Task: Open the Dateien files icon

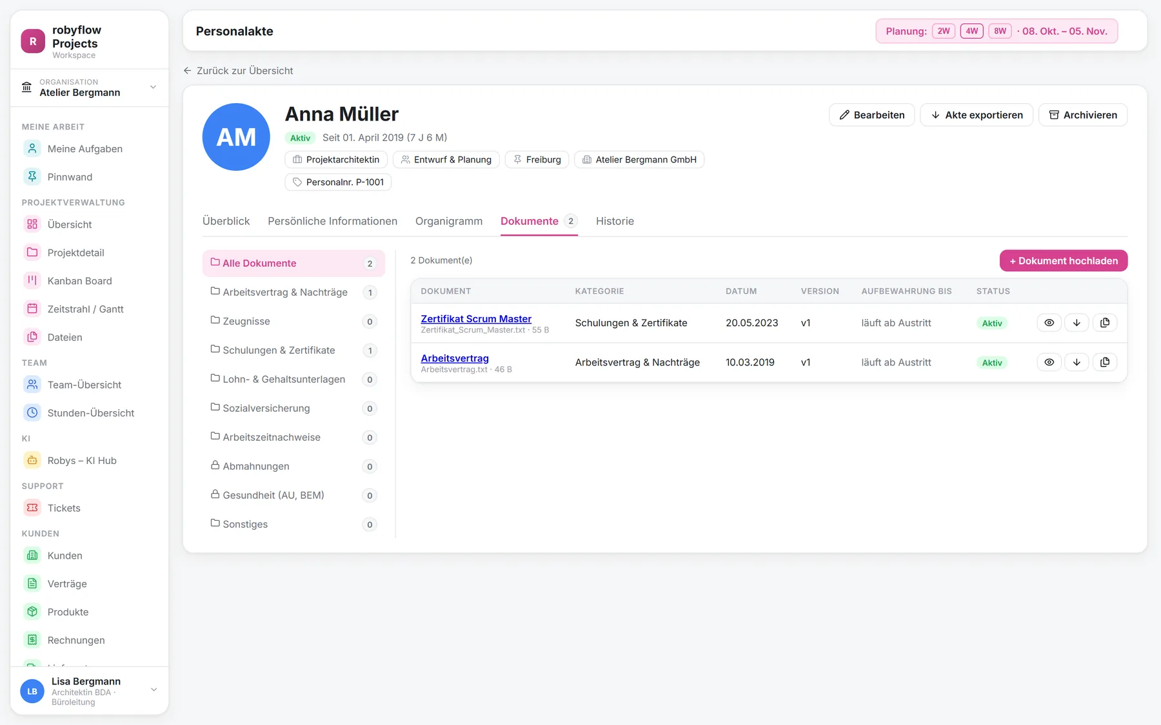Action: [32, 337]
